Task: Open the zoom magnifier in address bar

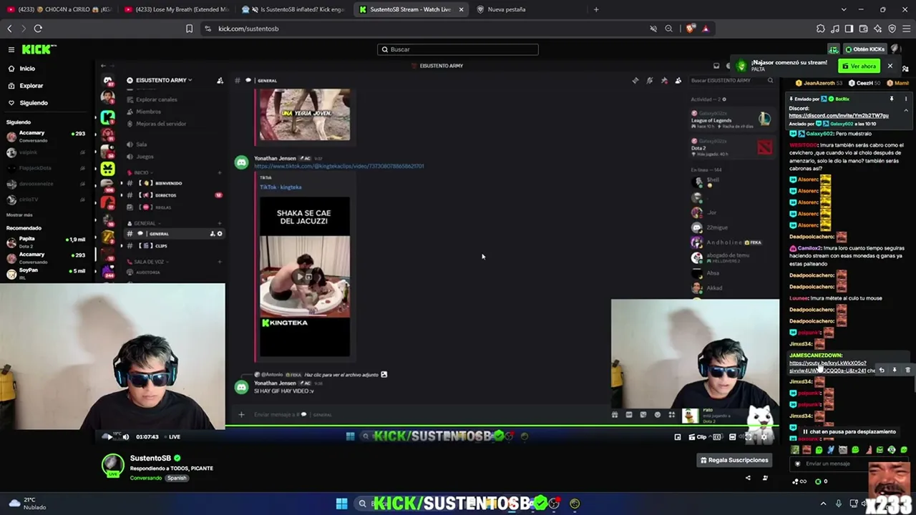Action: tap(668, 29)
